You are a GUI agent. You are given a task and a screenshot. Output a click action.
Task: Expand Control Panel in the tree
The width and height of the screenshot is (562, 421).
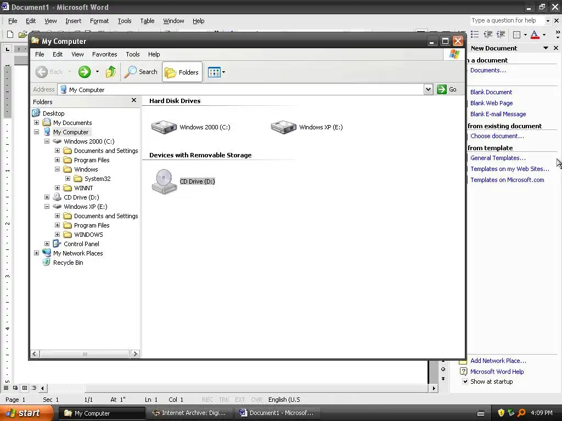coord(47,243)
